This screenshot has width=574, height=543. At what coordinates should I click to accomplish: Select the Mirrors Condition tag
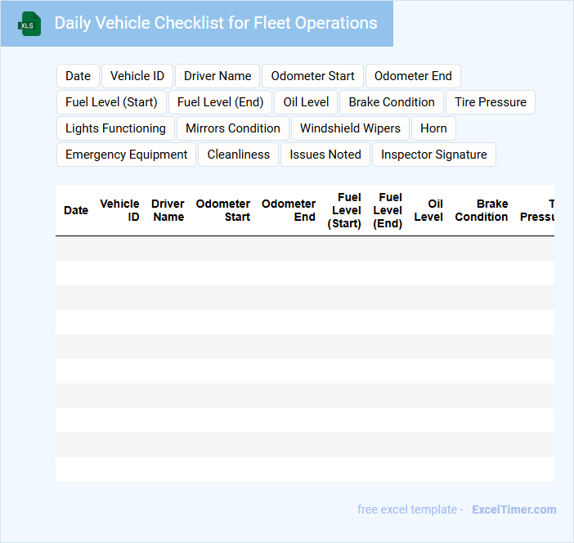pos(233,128)
